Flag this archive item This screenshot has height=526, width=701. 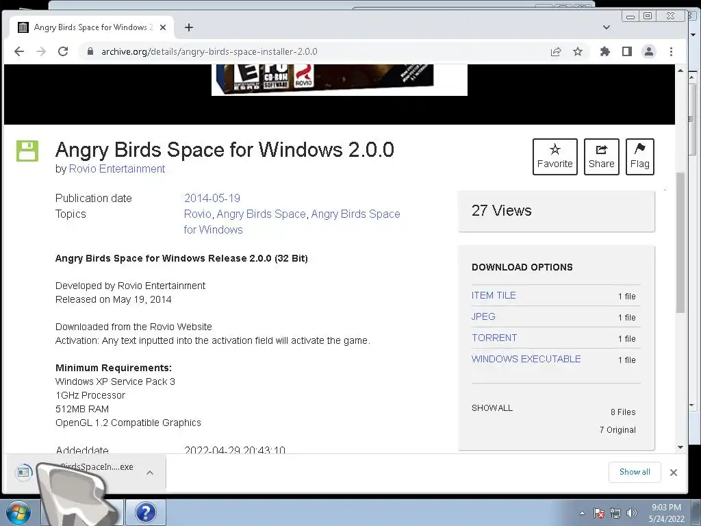(640, 157)
